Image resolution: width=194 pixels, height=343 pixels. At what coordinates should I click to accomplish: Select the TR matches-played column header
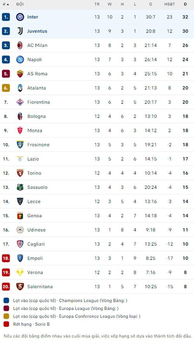click(x=97, y=4)
